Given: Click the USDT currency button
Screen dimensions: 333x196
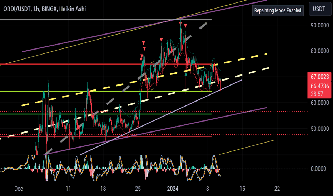Looking at the screenshot, I should [x=320, y=9].
